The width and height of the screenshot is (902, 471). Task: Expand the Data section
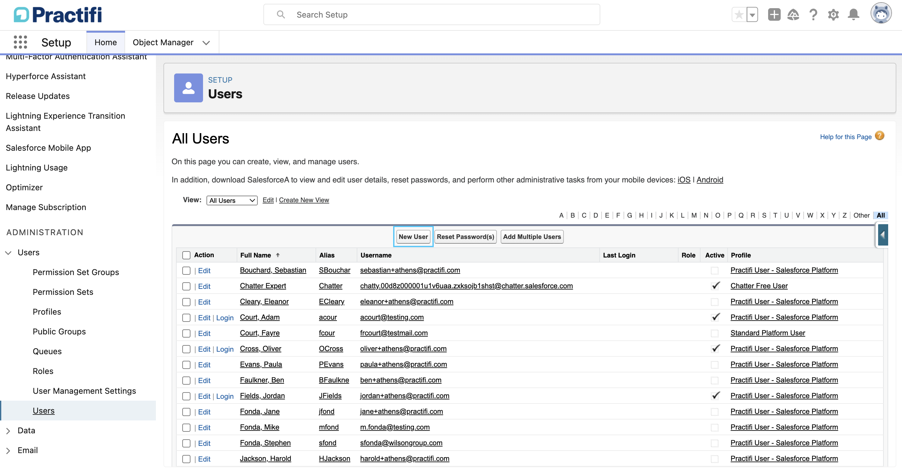tap(8, 431)
